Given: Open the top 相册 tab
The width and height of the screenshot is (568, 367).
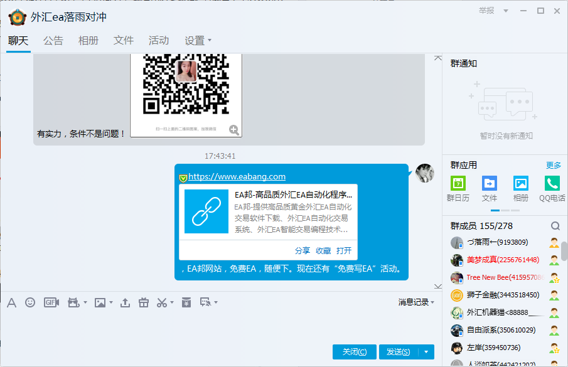Looking at the screenshot, I should point(88,41).
